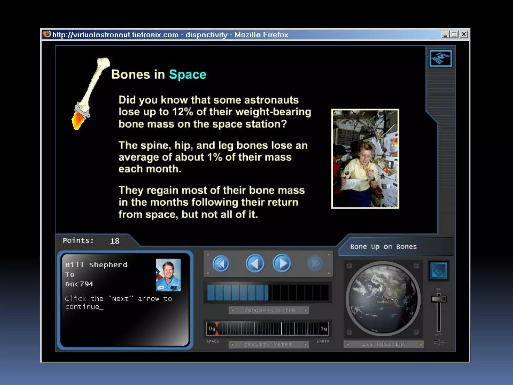Click the 'Bill Shepherd' sender name
Image resolution: width=513 pixels, height=385 pixels.
point(96,265)
